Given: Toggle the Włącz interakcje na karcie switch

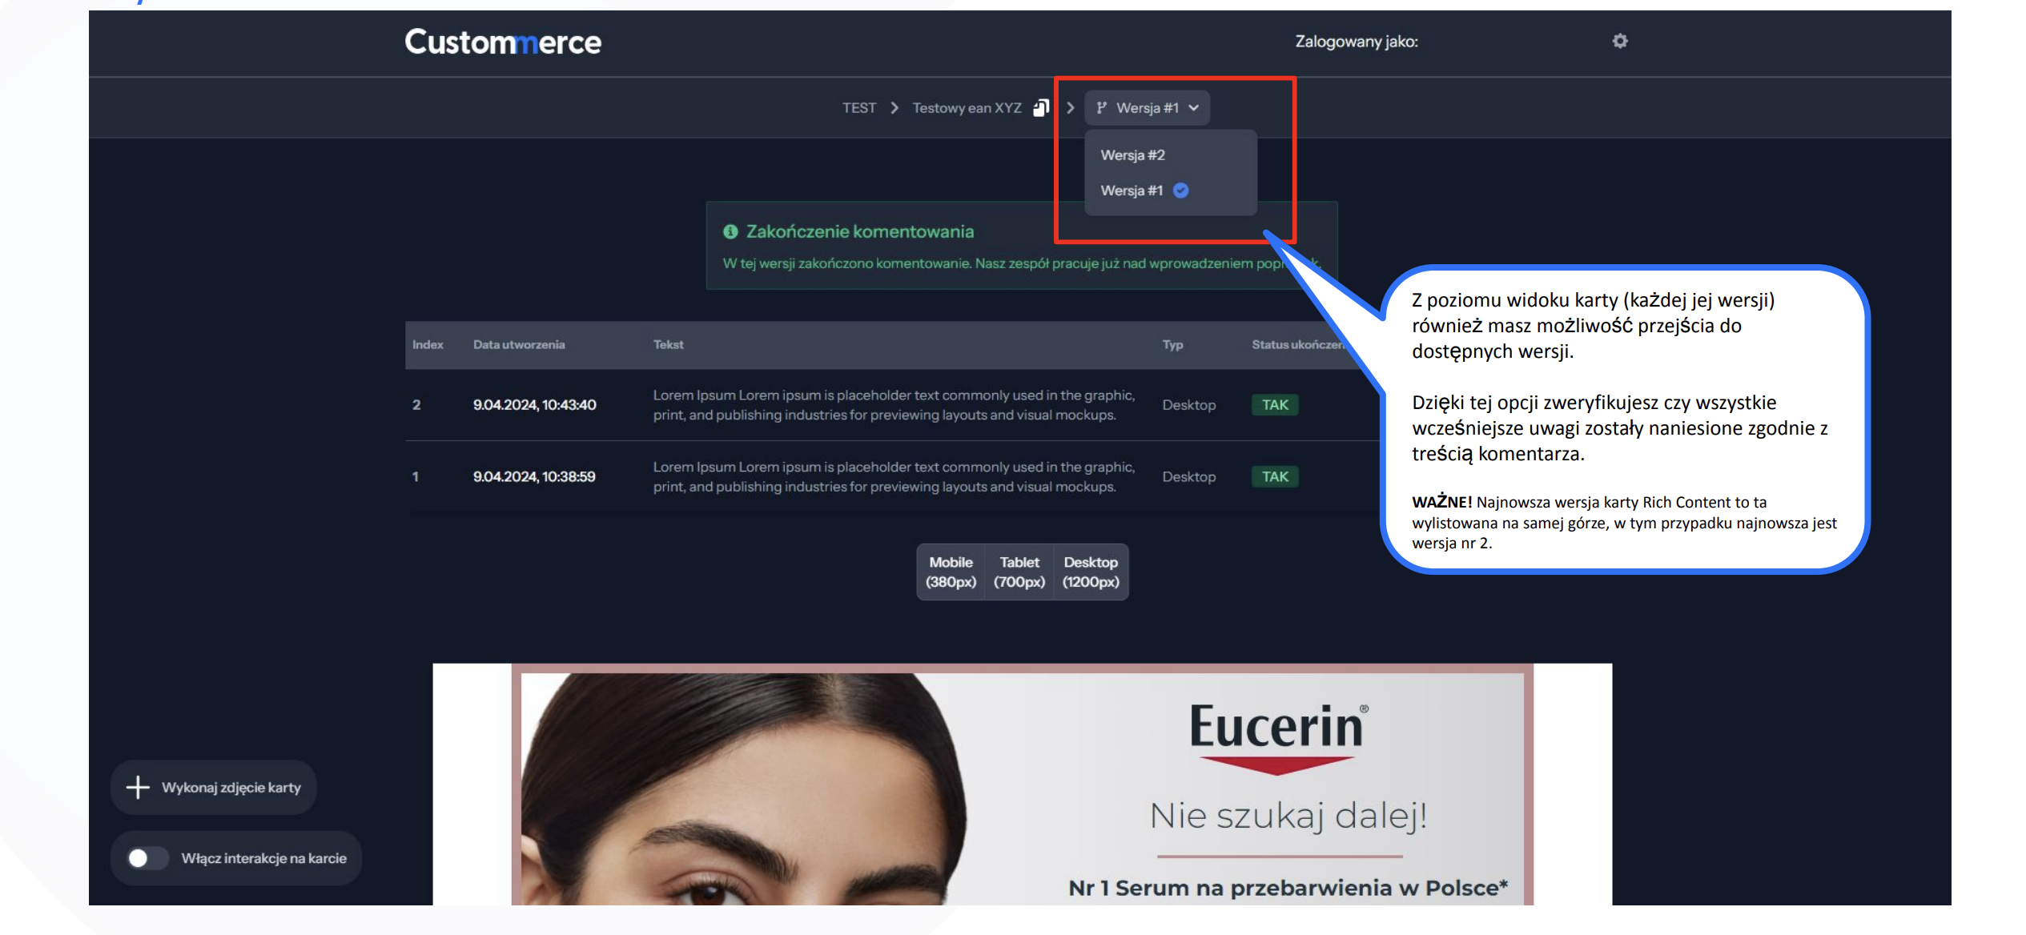Looking at the screenshot, I should pos(147,858).
